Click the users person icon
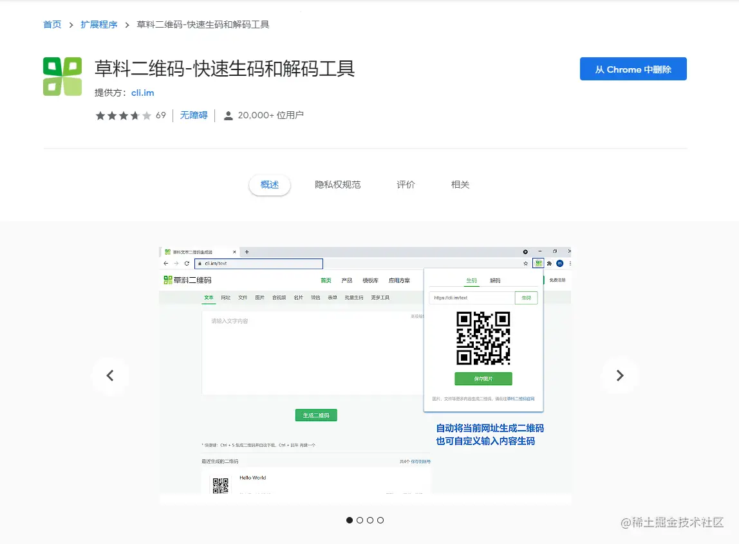 (228, 116)
